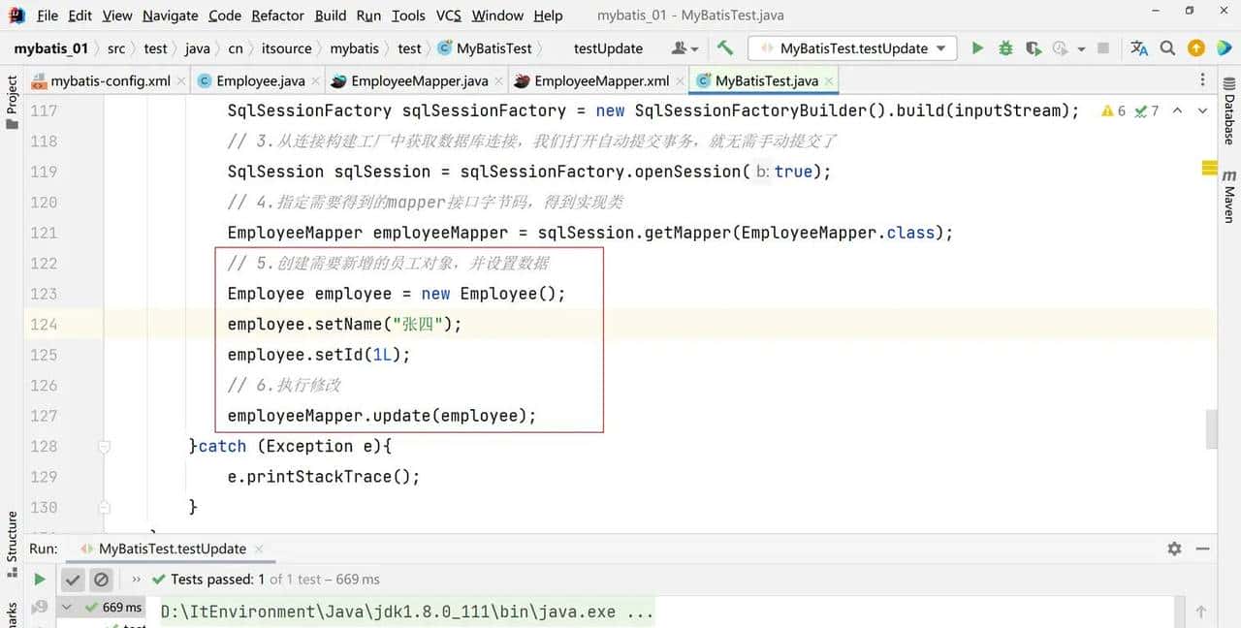1241x628 pixels.
Task: Click testUpdate breadcrumb in navigation bar
Action: point(608,48)
